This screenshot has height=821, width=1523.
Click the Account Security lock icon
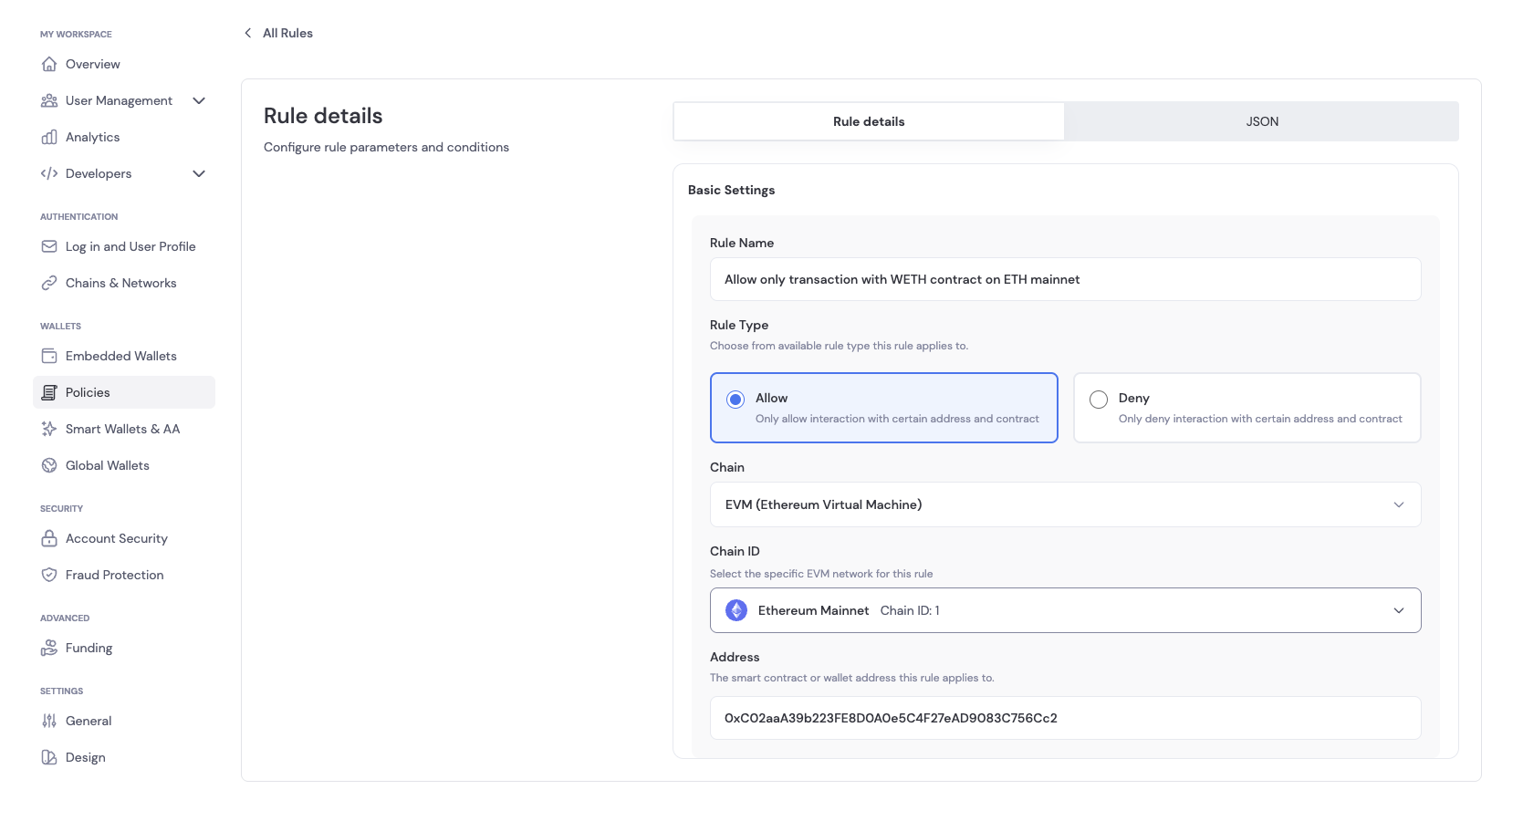click(49, 538)
